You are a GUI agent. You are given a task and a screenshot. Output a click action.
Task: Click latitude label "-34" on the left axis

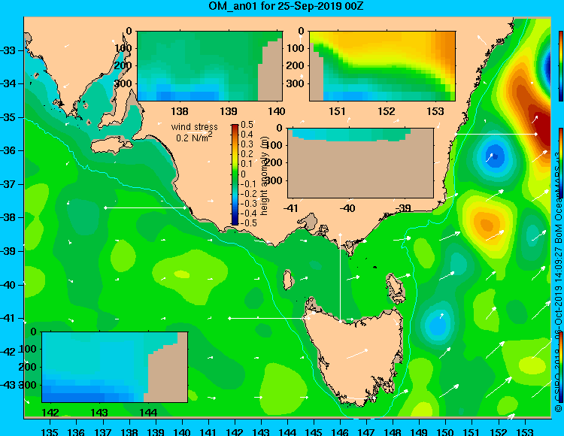coord(8,83)
